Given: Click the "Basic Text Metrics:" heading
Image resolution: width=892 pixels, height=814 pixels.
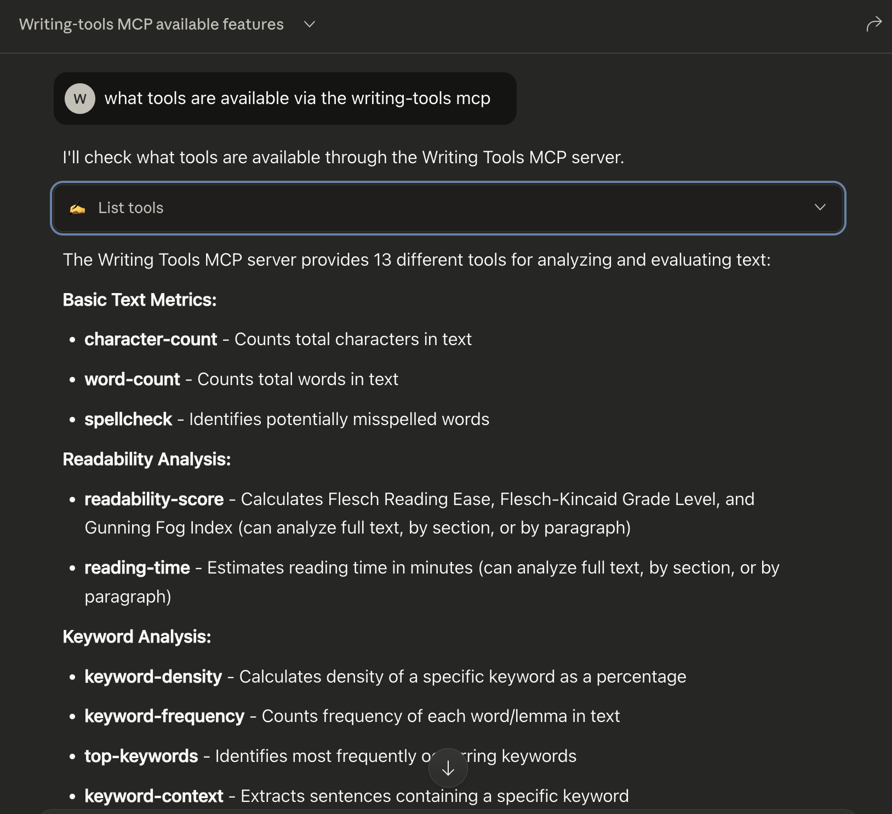Looking at the screenshot, I should click(140, 300).
